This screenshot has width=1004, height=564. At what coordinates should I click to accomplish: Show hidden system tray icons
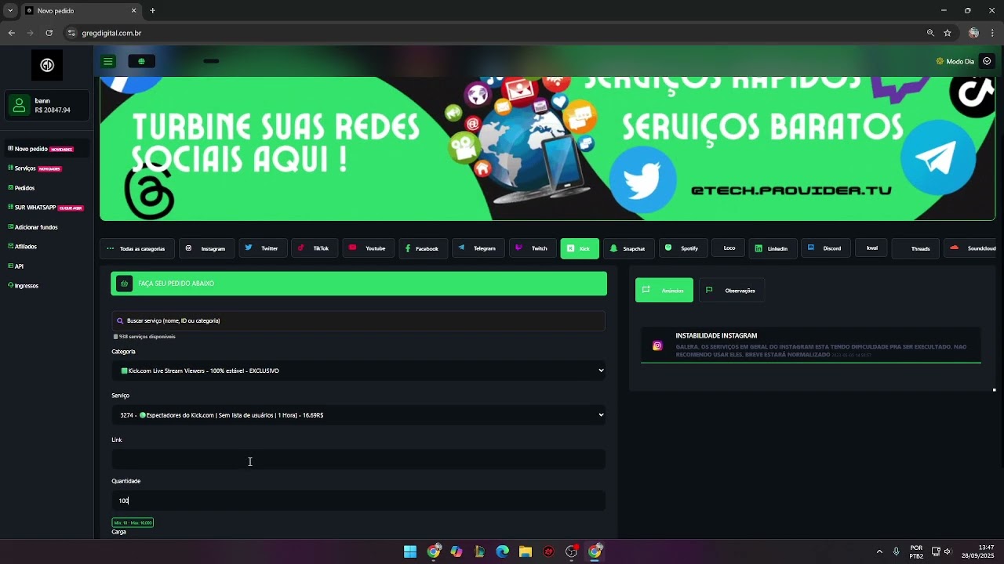(x=879, y=551)
